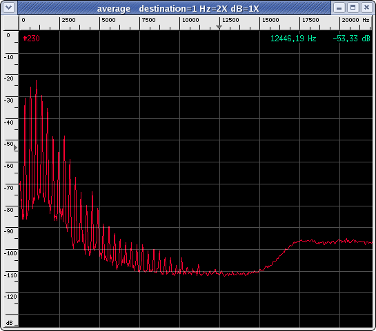Click the -53.33 dB level readout
376x331 pixels.
pyautogui.click(x=352, y=39)
